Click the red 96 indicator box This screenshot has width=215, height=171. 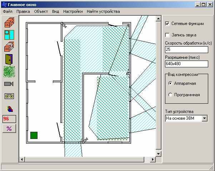tap(9, 119)
